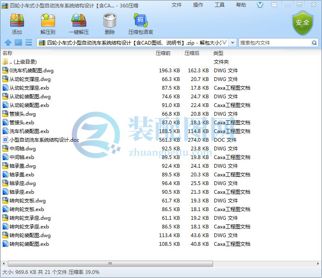Go up one level with blue arrow
The height and width of the screenshot is (278, 322).
tap(8, 43)
